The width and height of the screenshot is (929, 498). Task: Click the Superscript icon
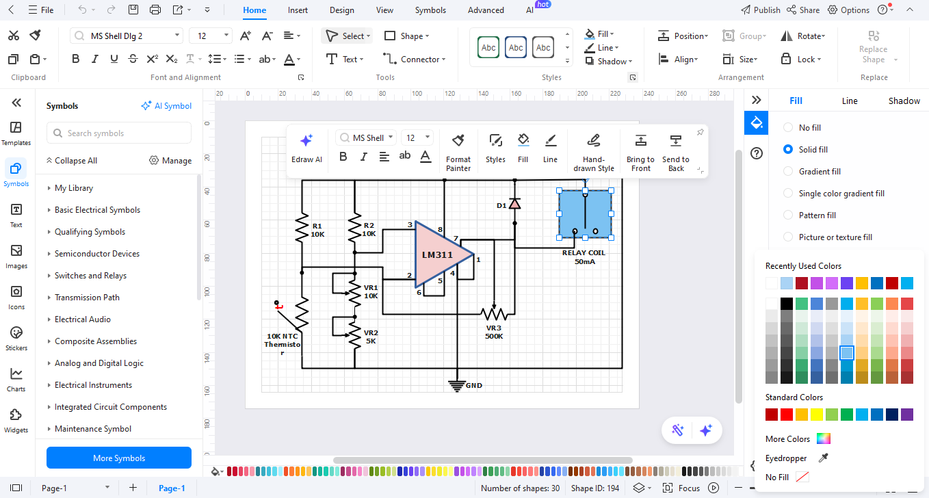(x=153, y=60)
